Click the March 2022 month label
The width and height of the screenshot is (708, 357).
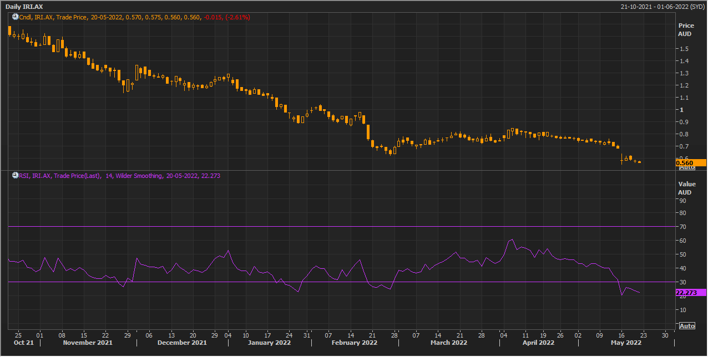pyautogui.click(x=448, y=343)
